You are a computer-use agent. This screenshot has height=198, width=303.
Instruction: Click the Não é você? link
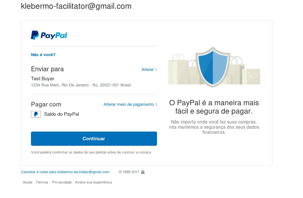click(43, 55)
